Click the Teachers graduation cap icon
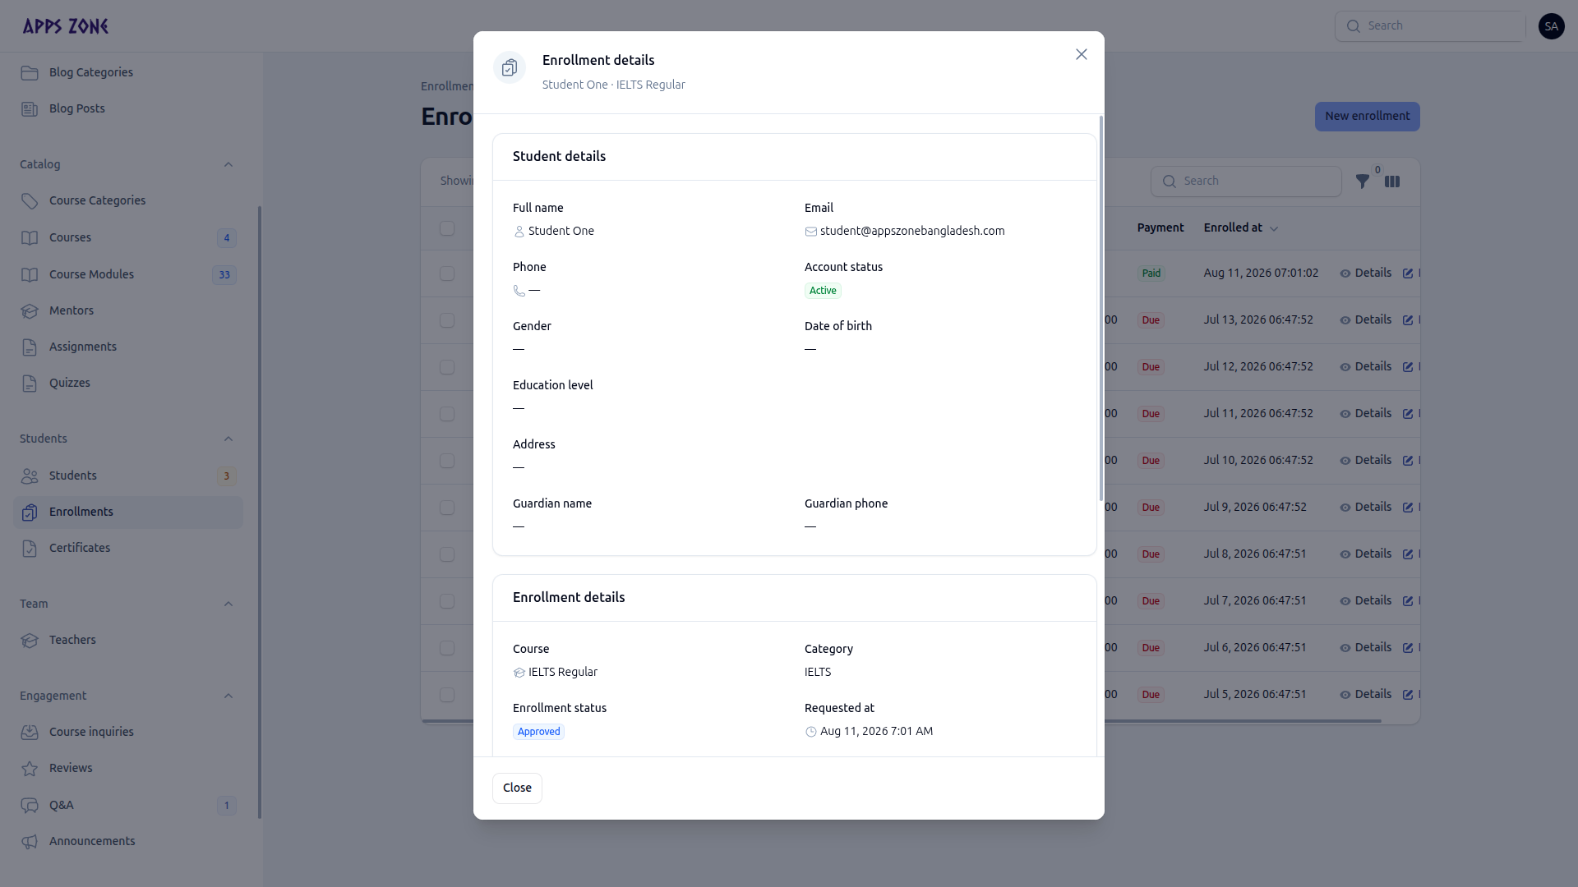The height and width of the screenshot is (887, 1578). coord(30,640)
